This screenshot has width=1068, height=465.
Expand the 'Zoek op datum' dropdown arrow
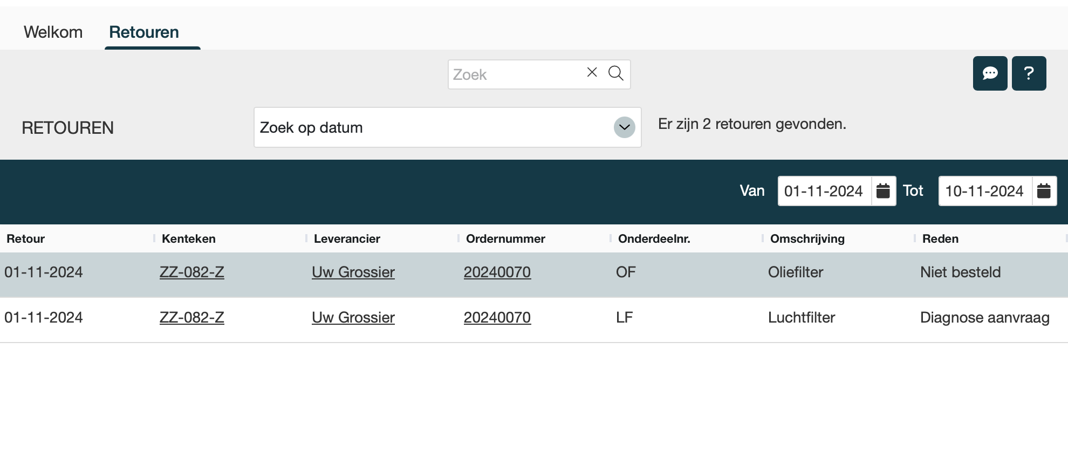pyautogui.click(x=624, y=127)
